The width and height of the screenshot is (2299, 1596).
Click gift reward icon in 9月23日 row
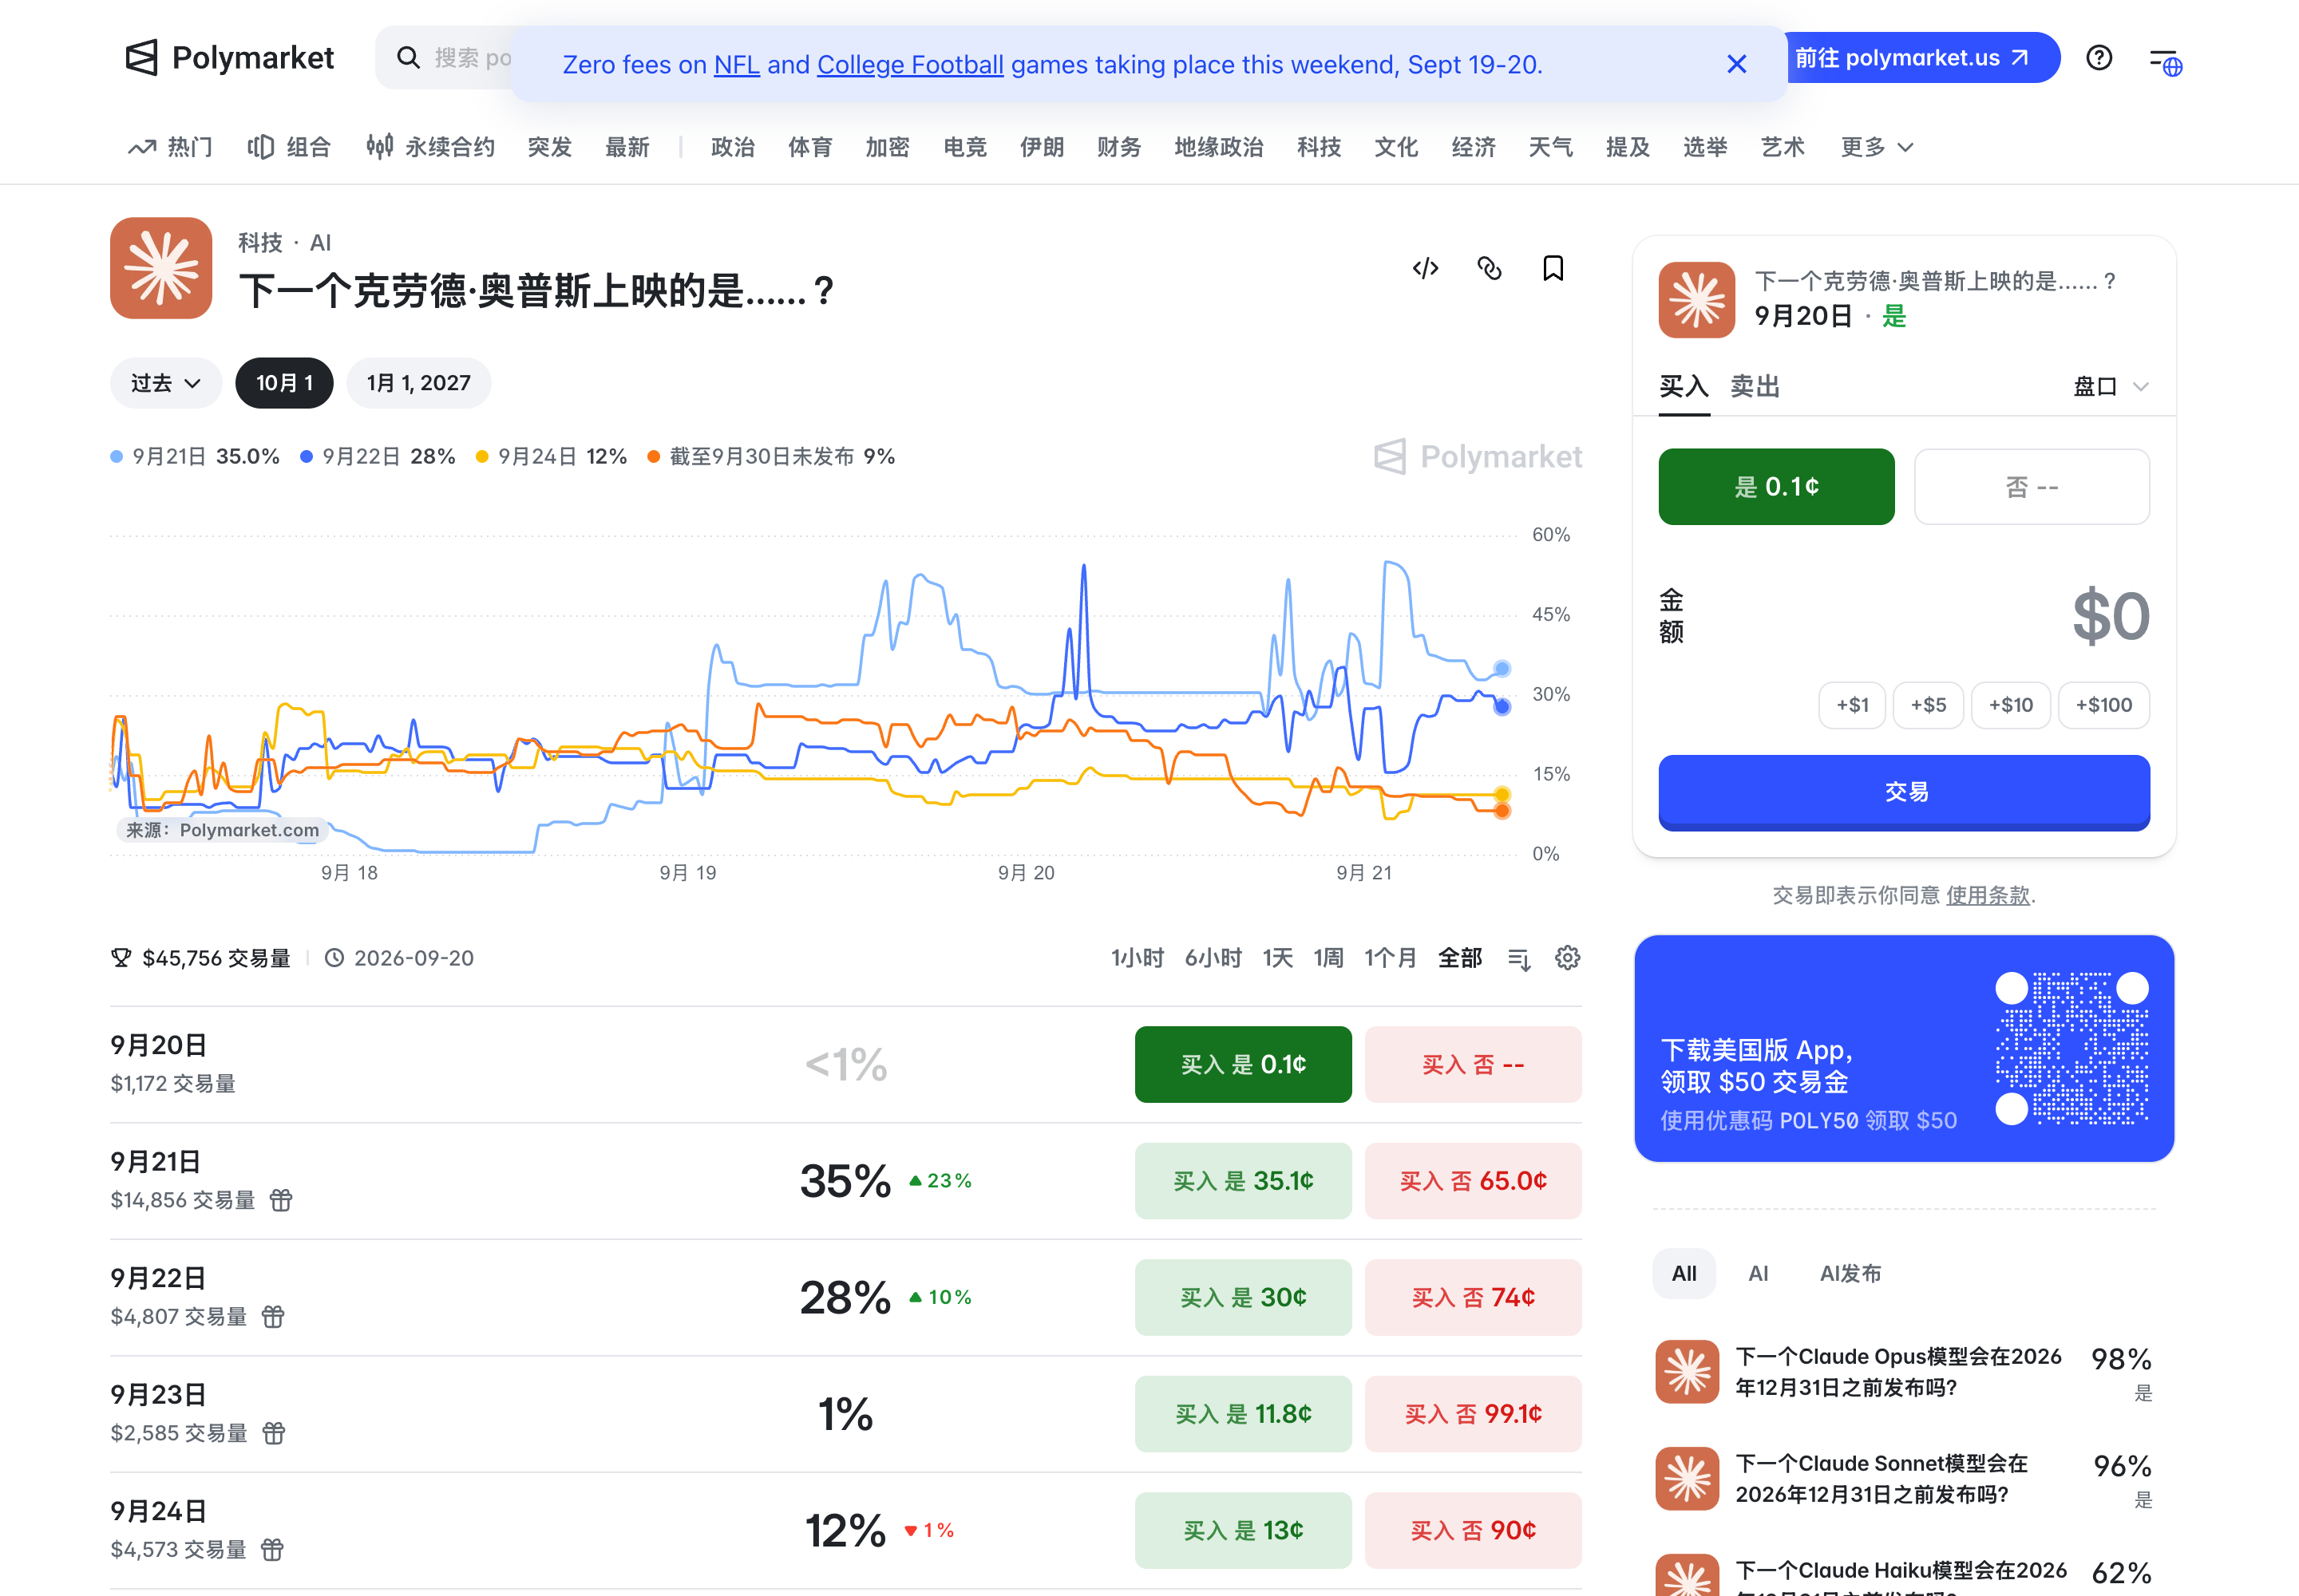273,1433
